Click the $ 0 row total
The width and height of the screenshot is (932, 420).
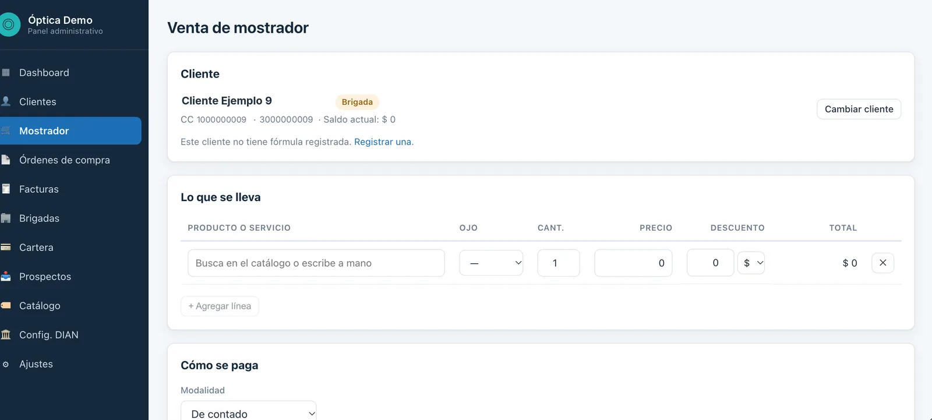click(x=850, y=263)
